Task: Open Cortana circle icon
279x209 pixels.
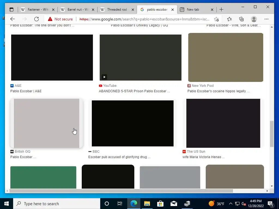Action: pos(107,204)
